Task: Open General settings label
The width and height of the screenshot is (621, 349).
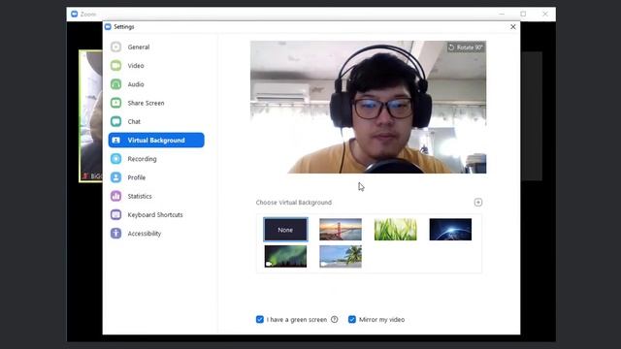Action: [139, 47]
